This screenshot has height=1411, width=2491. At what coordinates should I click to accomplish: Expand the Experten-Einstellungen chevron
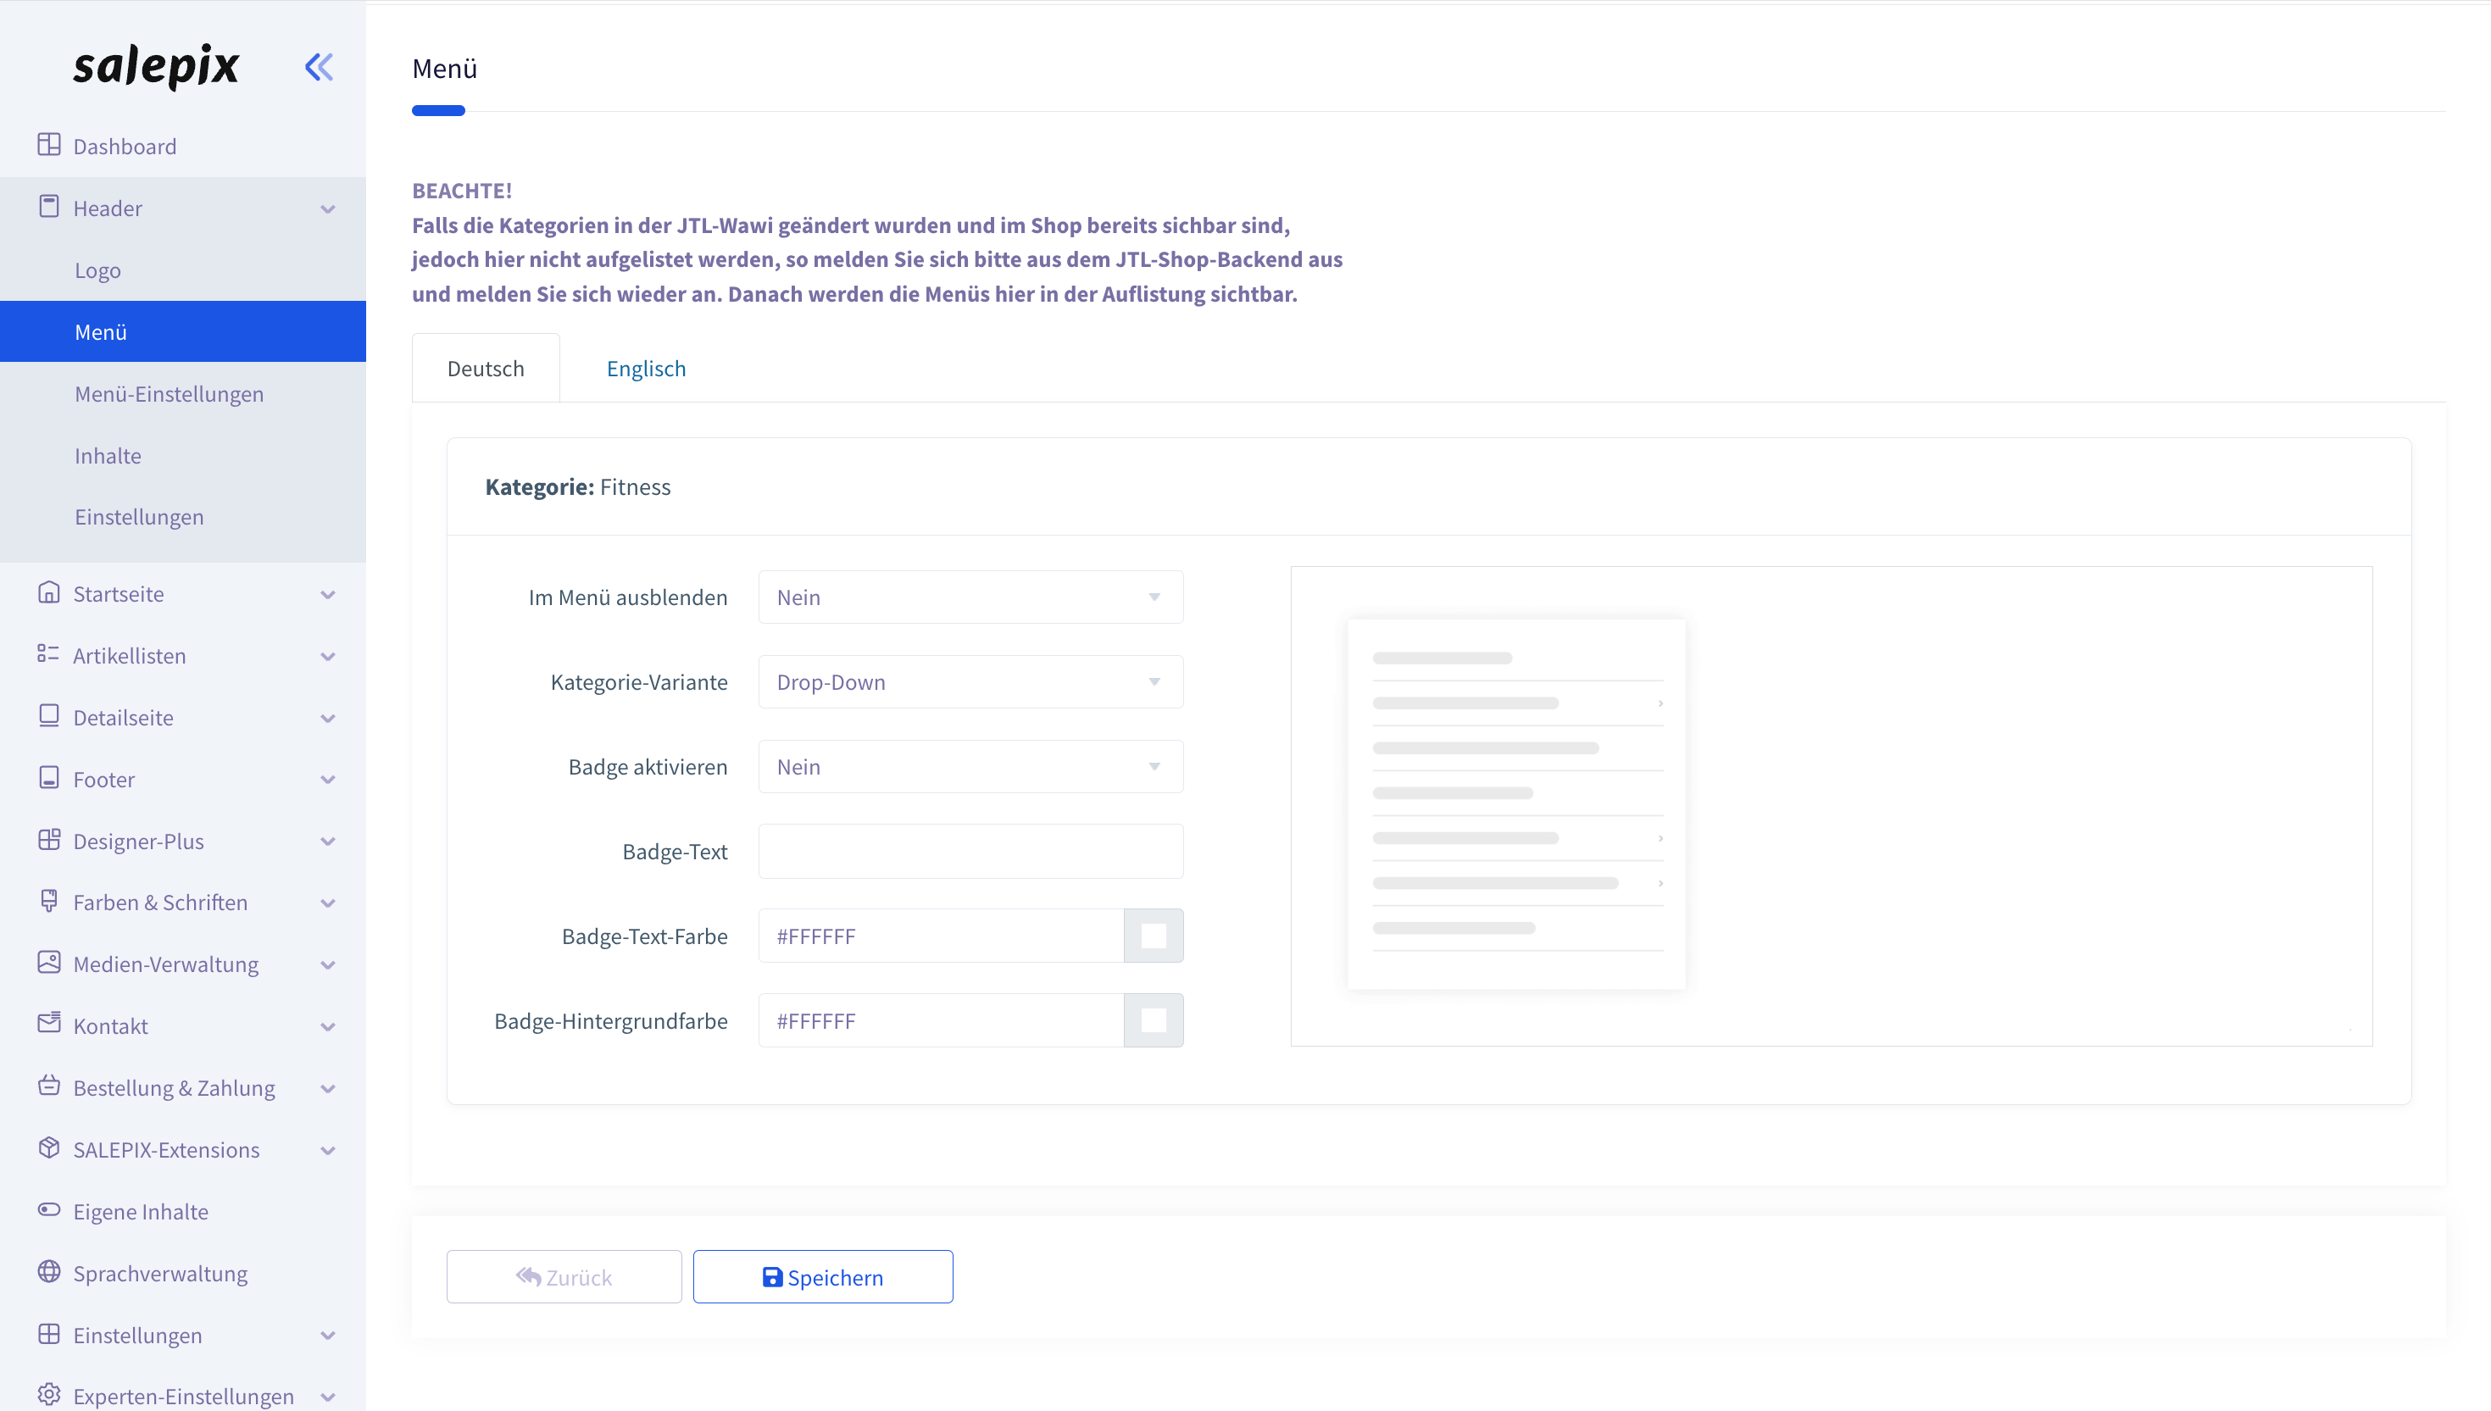(328, 1397)
